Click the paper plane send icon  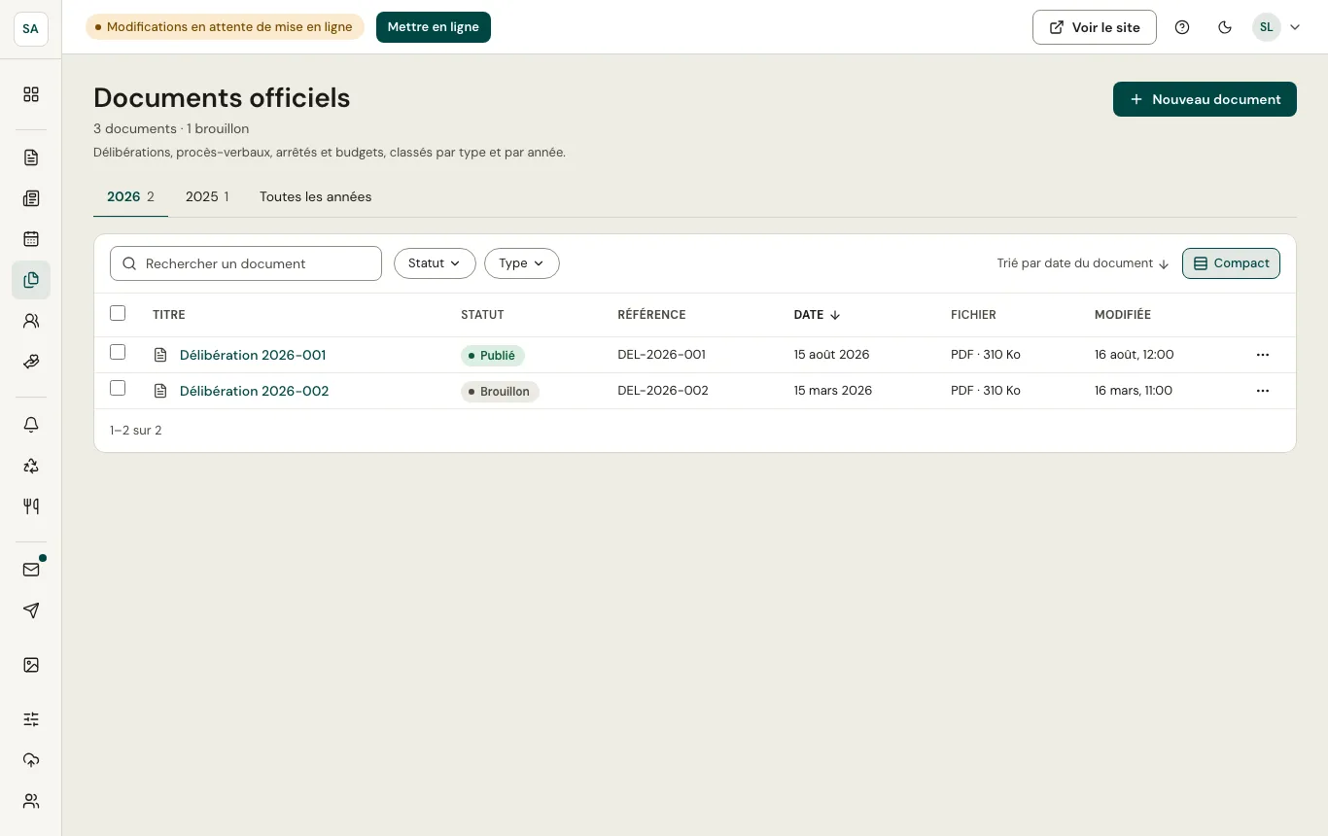coord(31,610)
